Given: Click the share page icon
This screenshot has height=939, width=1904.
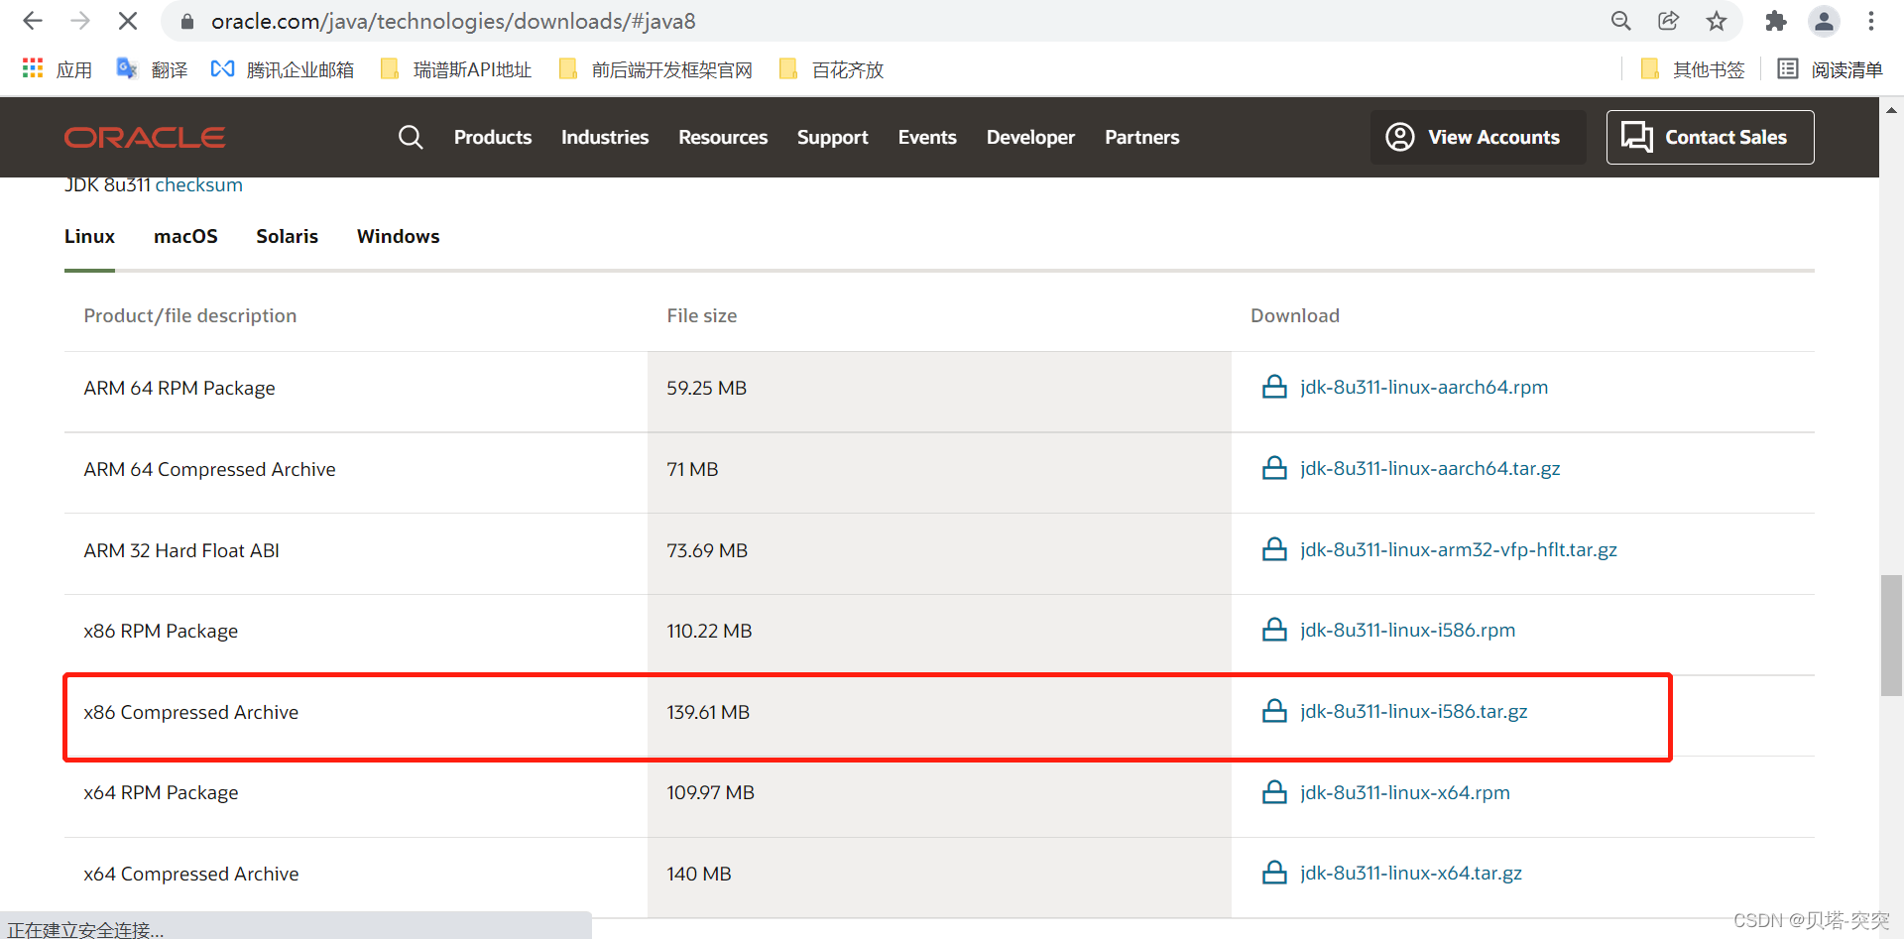Looking at the screenshot, I should [x=1669, y=21].
